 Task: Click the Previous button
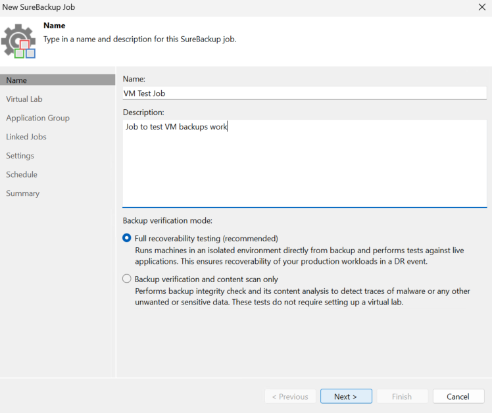[290, 397]
